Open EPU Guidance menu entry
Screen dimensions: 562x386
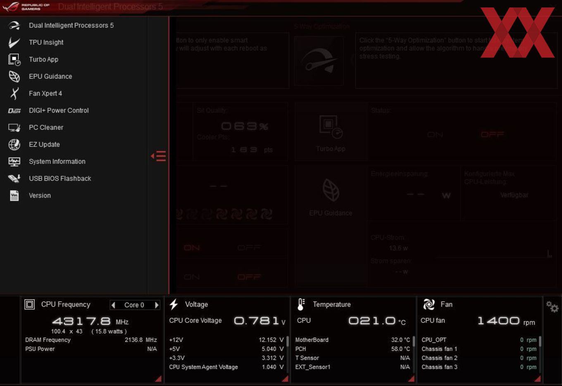coord(50,76)
